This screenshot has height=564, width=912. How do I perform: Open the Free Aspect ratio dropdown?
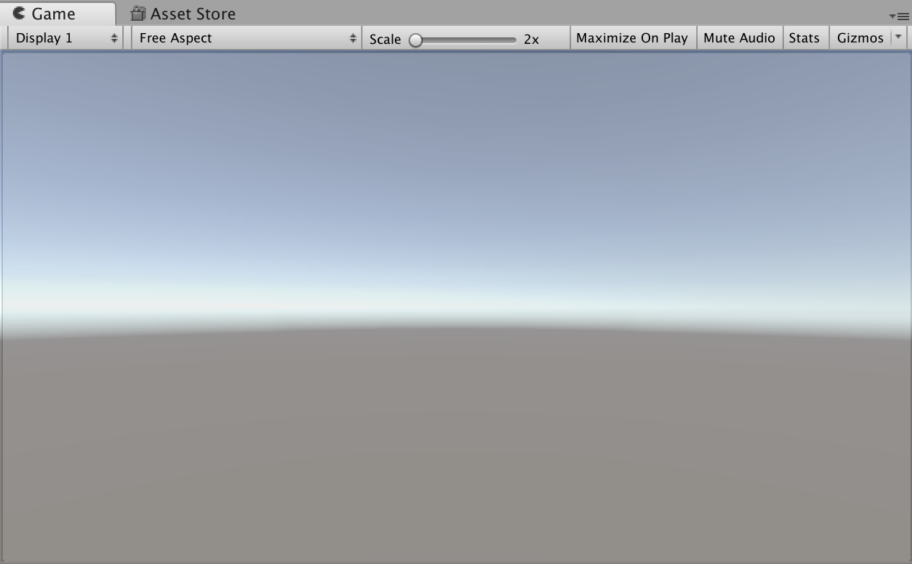(x=245, y=37)
